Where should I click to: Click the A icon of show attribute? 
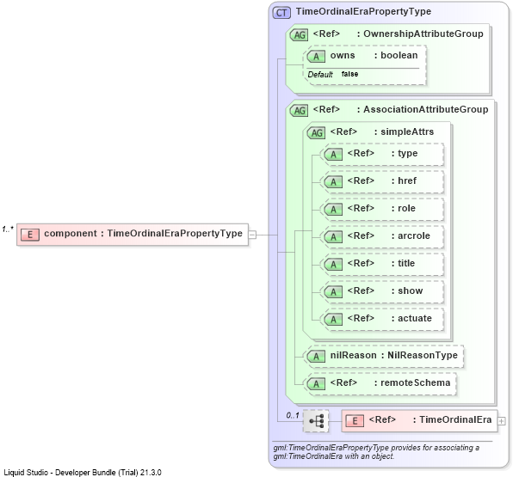tap(333, 291)
